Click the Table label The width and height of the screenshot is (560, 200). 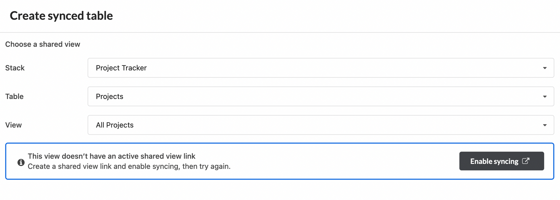[14, 96]
